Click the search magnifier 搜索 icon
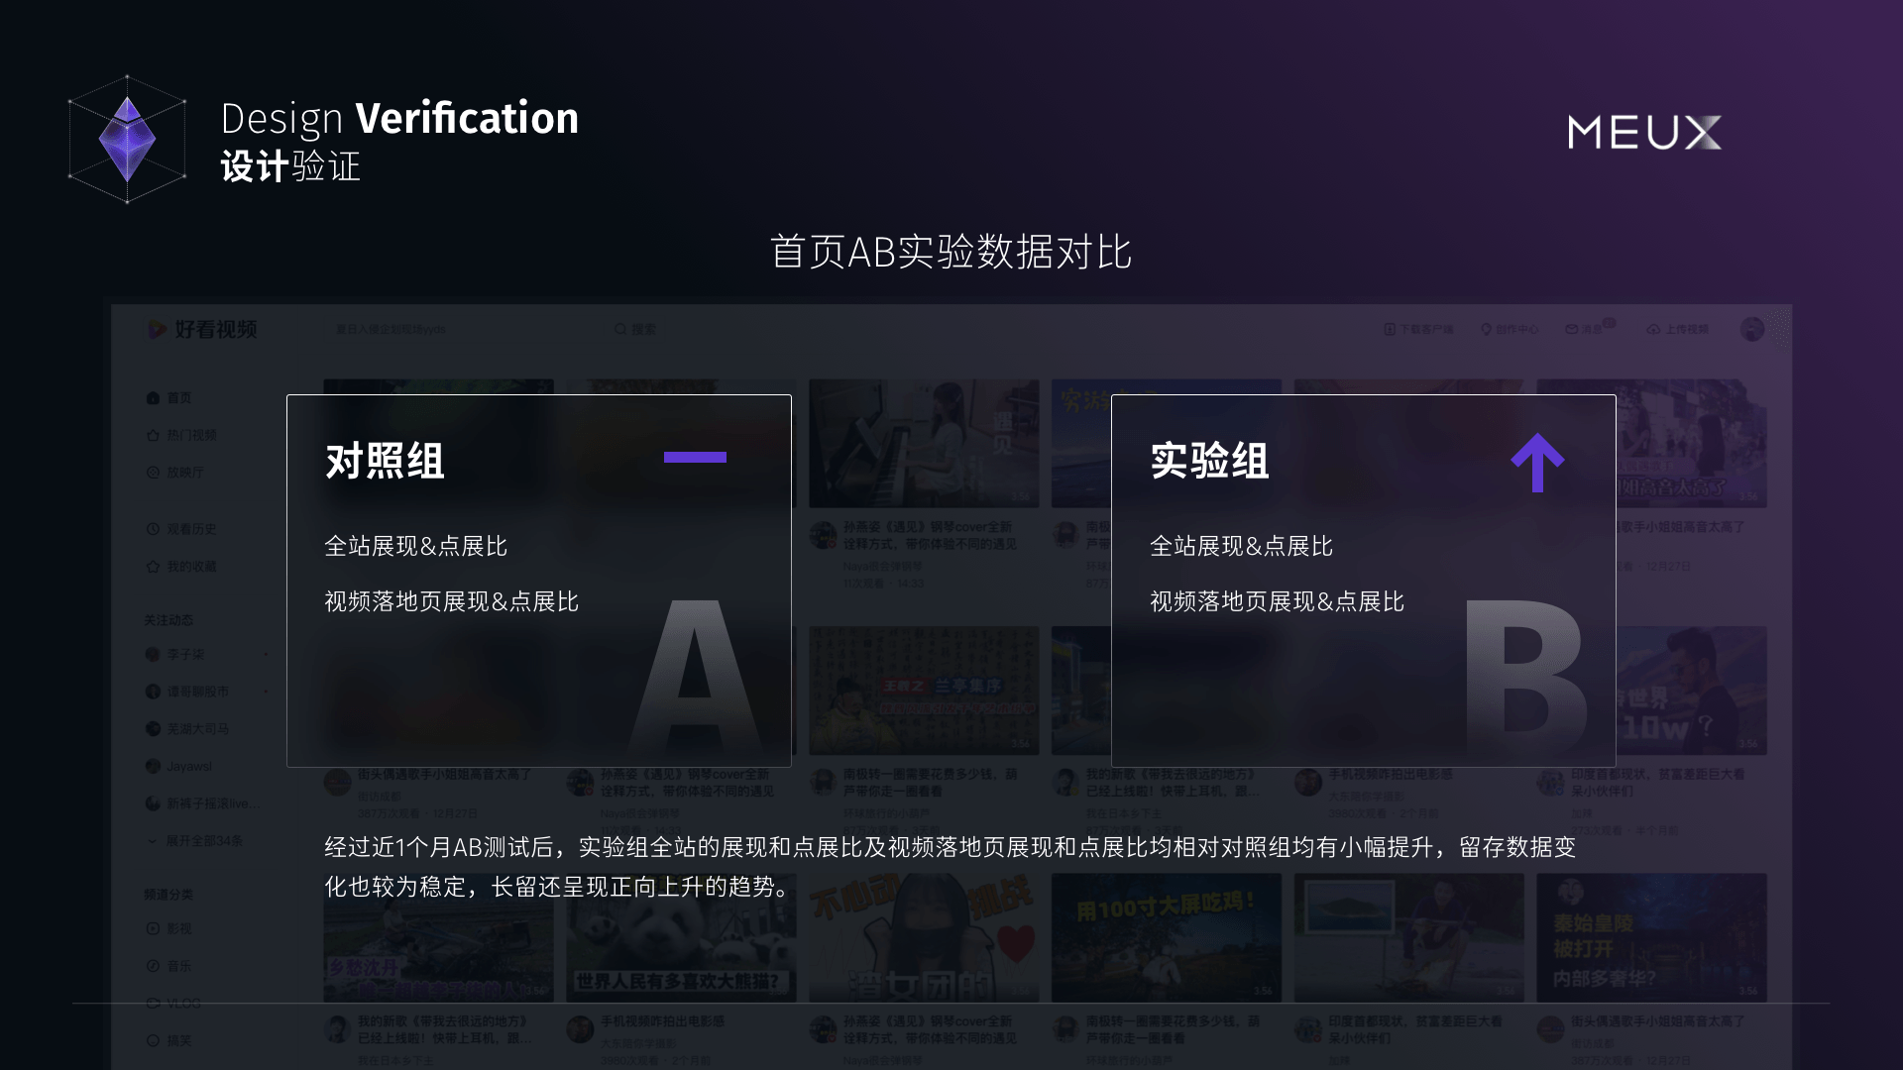This screenshot has height=1070, width=1903. tap(620, 329)
